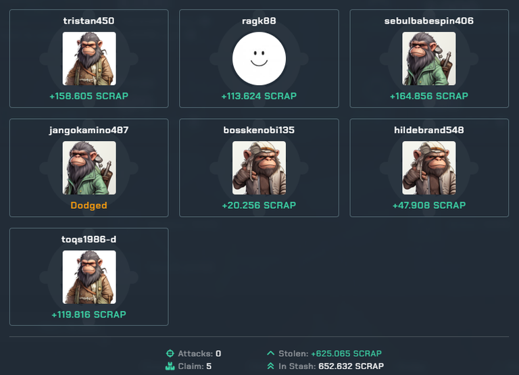The height and width of the screenshot is (375, 519).
Task: Click the Attacks count label
Action: coord(199,354)
